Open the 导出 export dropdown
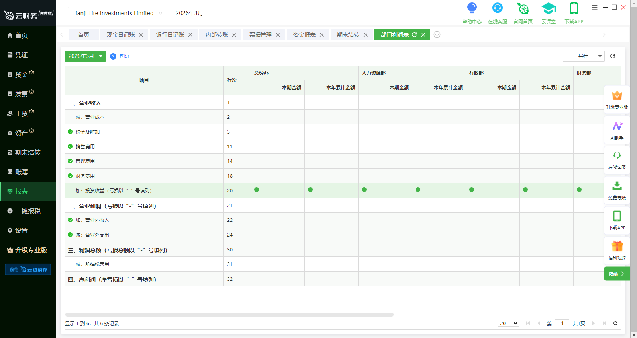Viewport: 637px width, 338px height. pos(583,56)
